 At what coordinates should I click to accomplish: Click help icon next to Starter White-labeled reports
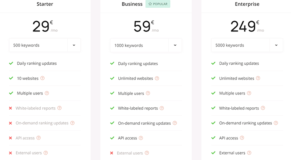pos(59,108)
